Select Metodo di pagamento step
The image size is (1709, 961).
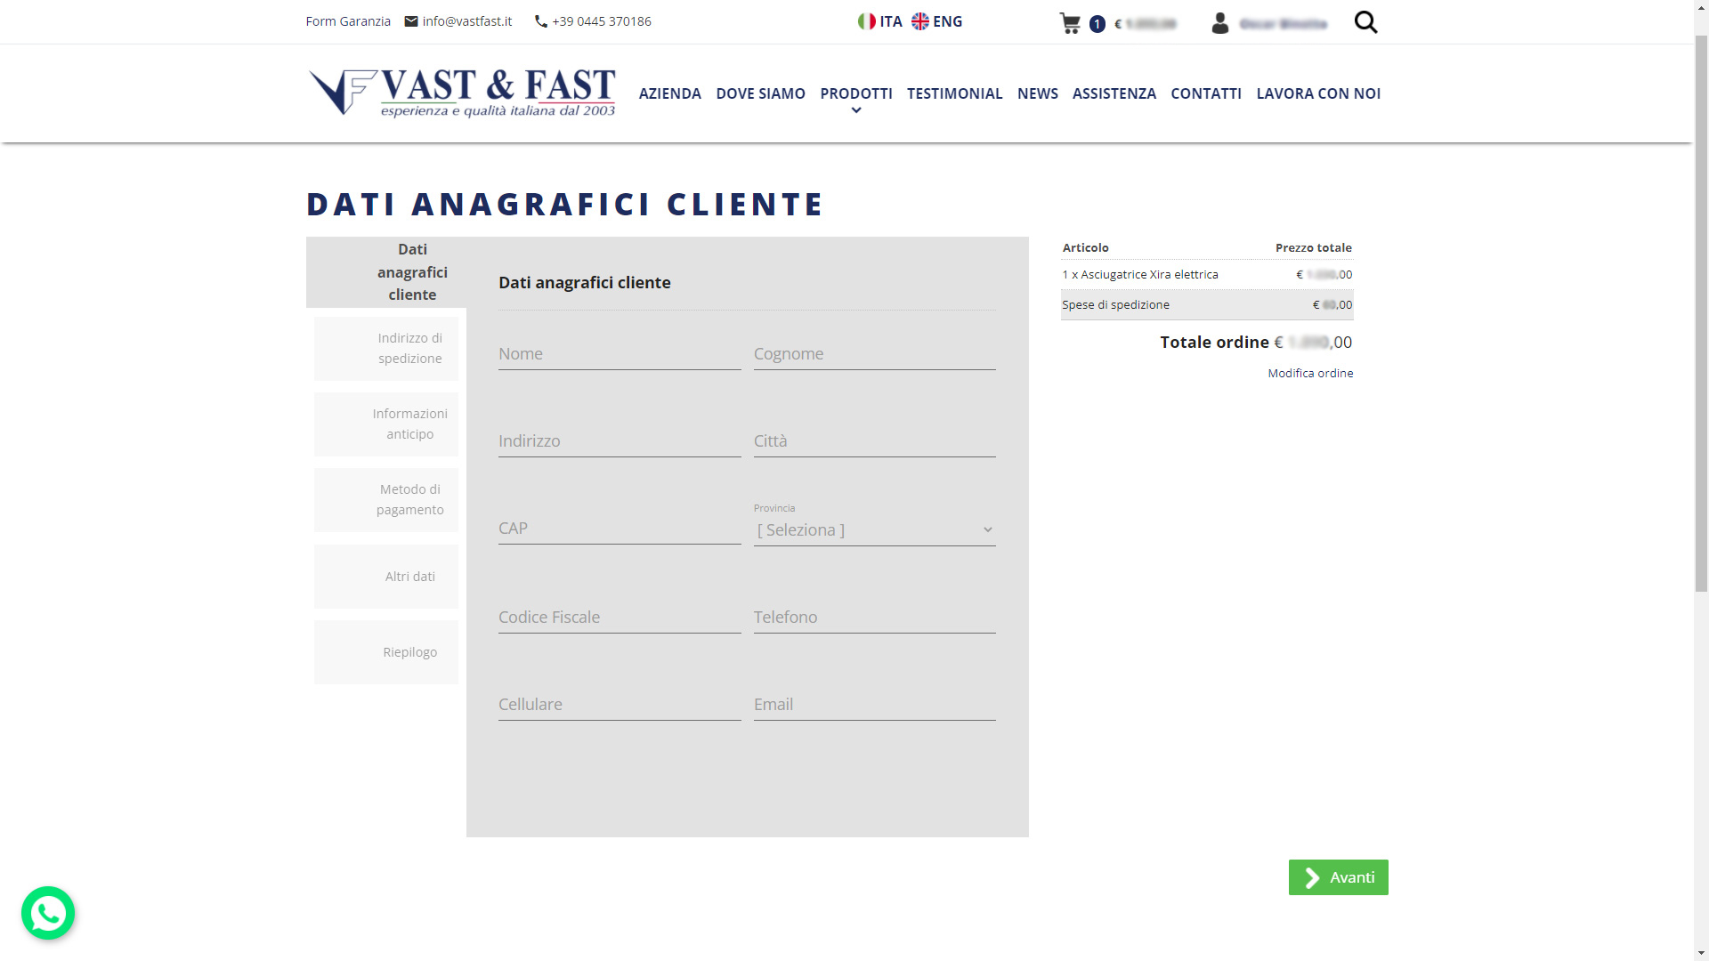tap(386, 500)
